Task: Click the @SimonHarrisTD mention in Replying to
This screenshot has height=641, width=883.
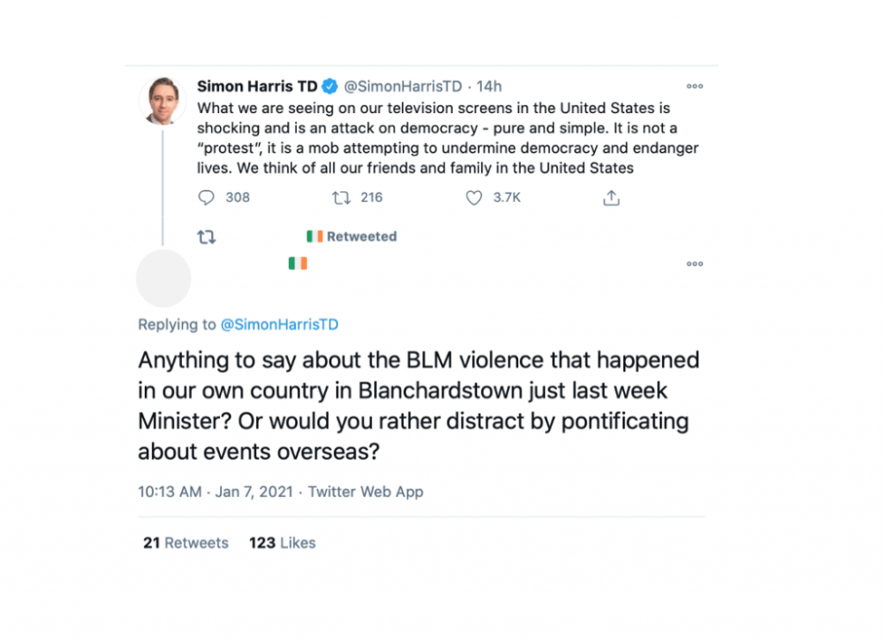Action: pyautogui.click(x=278, y=325)
